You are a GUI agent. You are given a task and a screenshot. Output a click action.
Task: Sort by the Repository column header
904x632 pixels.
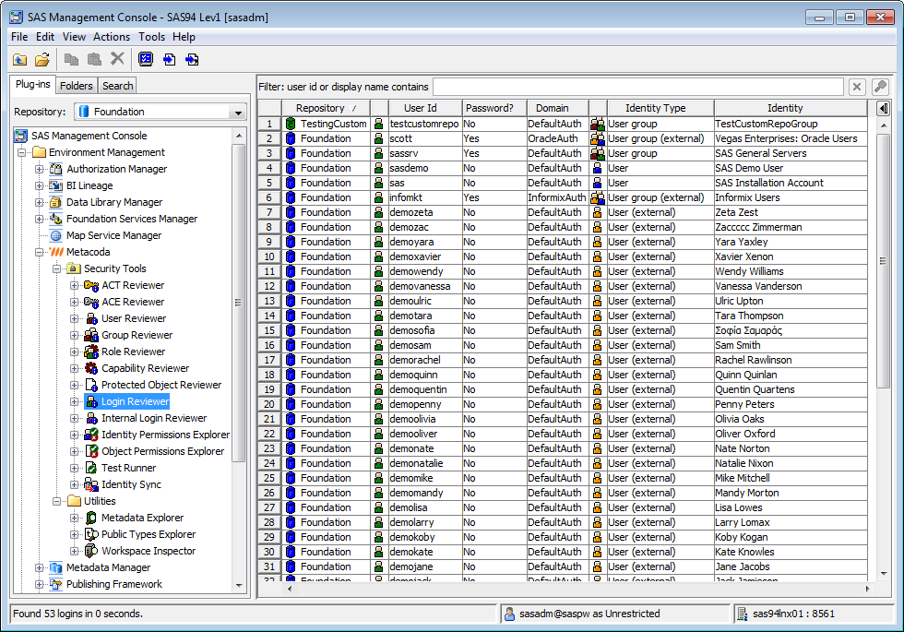tap(326, 108)
